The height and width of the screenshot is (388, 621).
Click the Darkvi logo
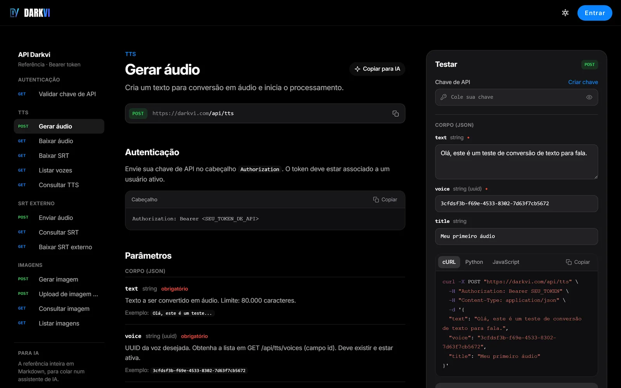[x=30, y=13]
